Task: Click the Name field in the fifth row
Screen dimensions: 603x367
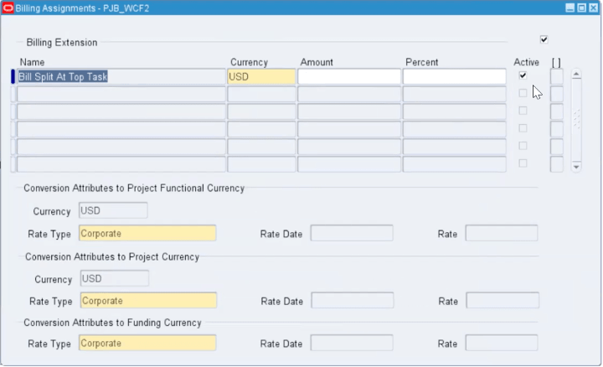Action: tap(121, 147)
